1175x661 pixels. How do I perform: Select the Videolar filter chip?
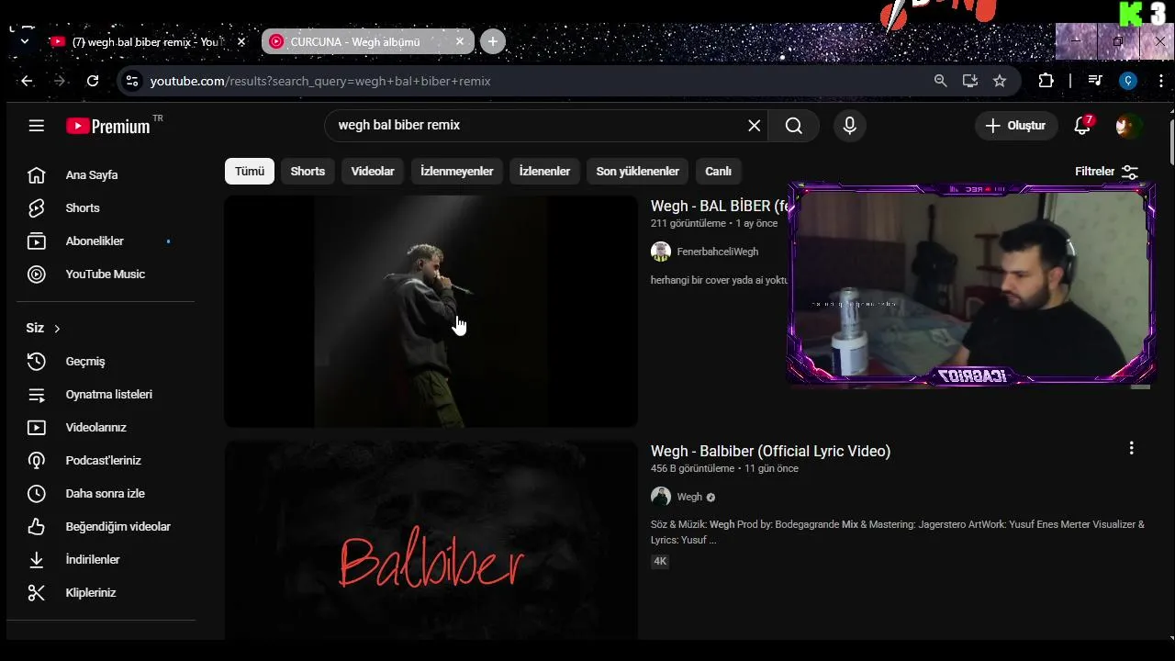click(x=373, y=172)
